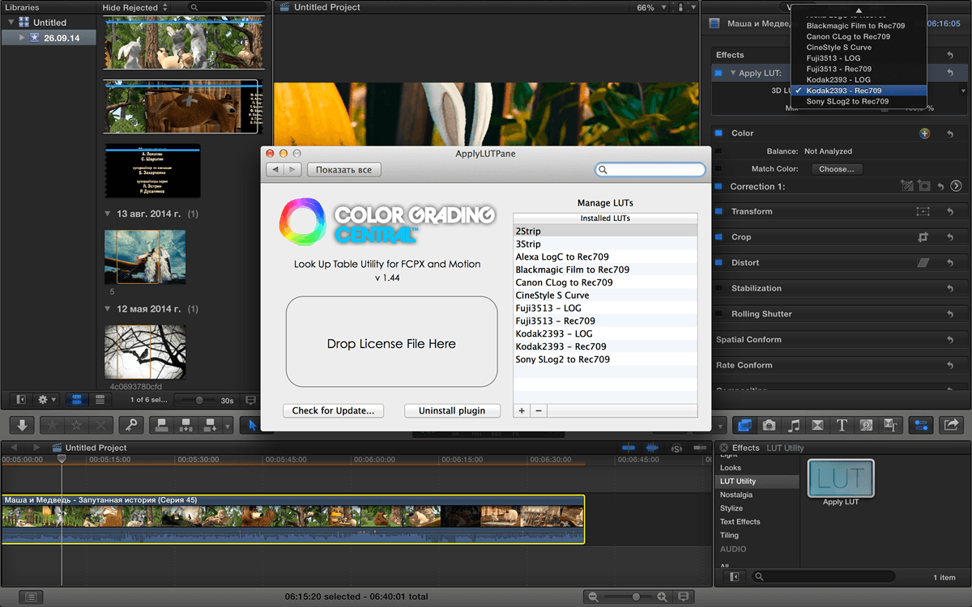Select the Nostalgia effects category
Image resolution: width=972 pixels, height=607 pixels.
click(736, 495)
